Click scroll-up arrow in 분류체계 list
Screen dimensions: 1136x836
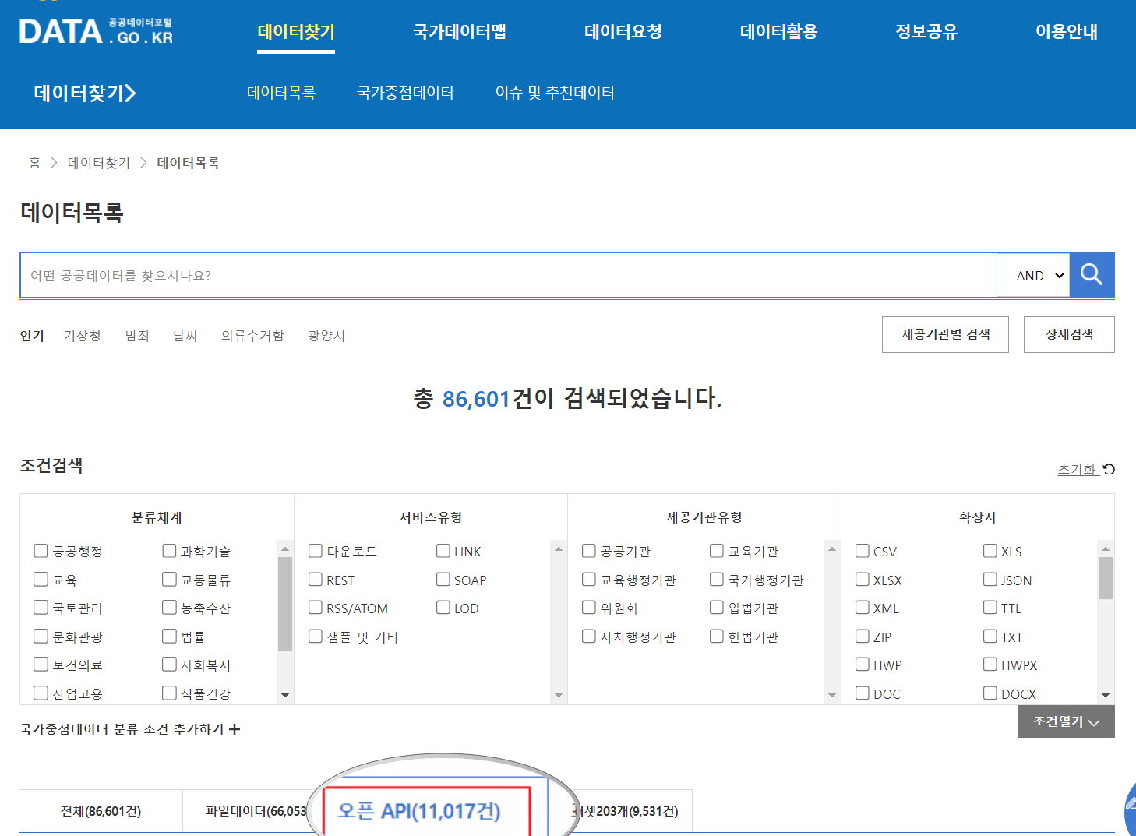click(285, 549)
